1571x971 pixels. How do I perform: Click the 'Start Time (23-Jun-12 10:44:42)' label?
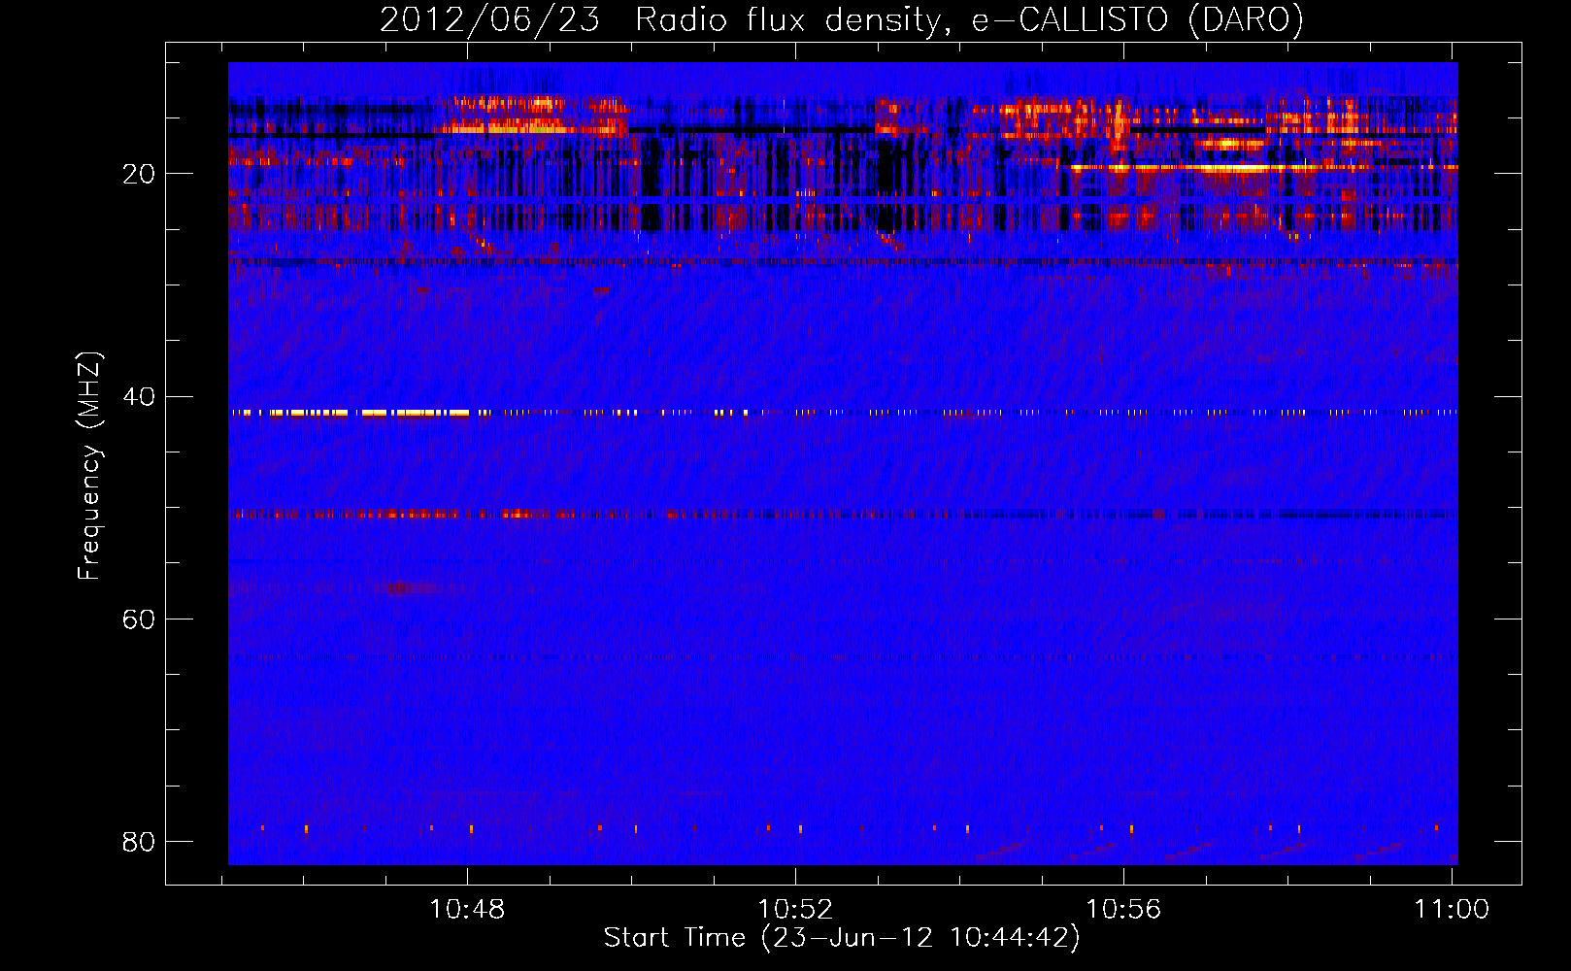click(x=842, y=938)
